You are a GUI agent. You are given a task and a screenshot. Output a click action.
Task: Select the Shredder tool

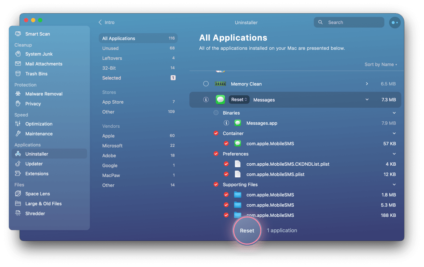[x=34, y=213]
